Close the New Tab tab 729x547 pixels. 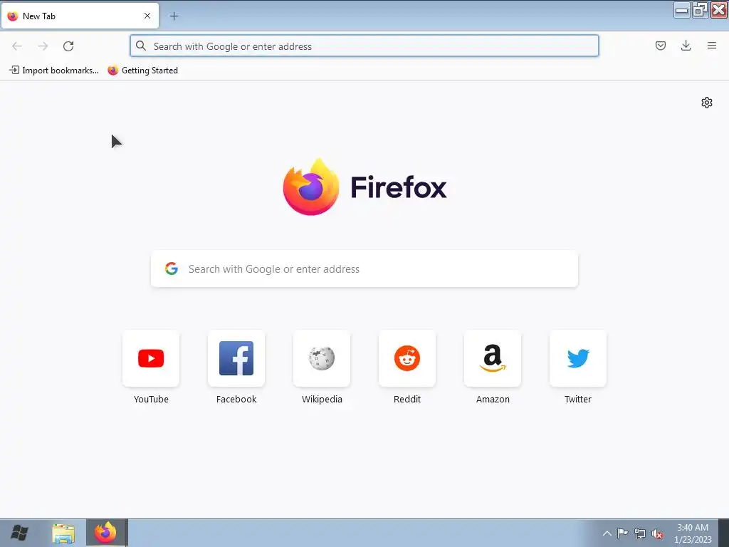(147, 16)
